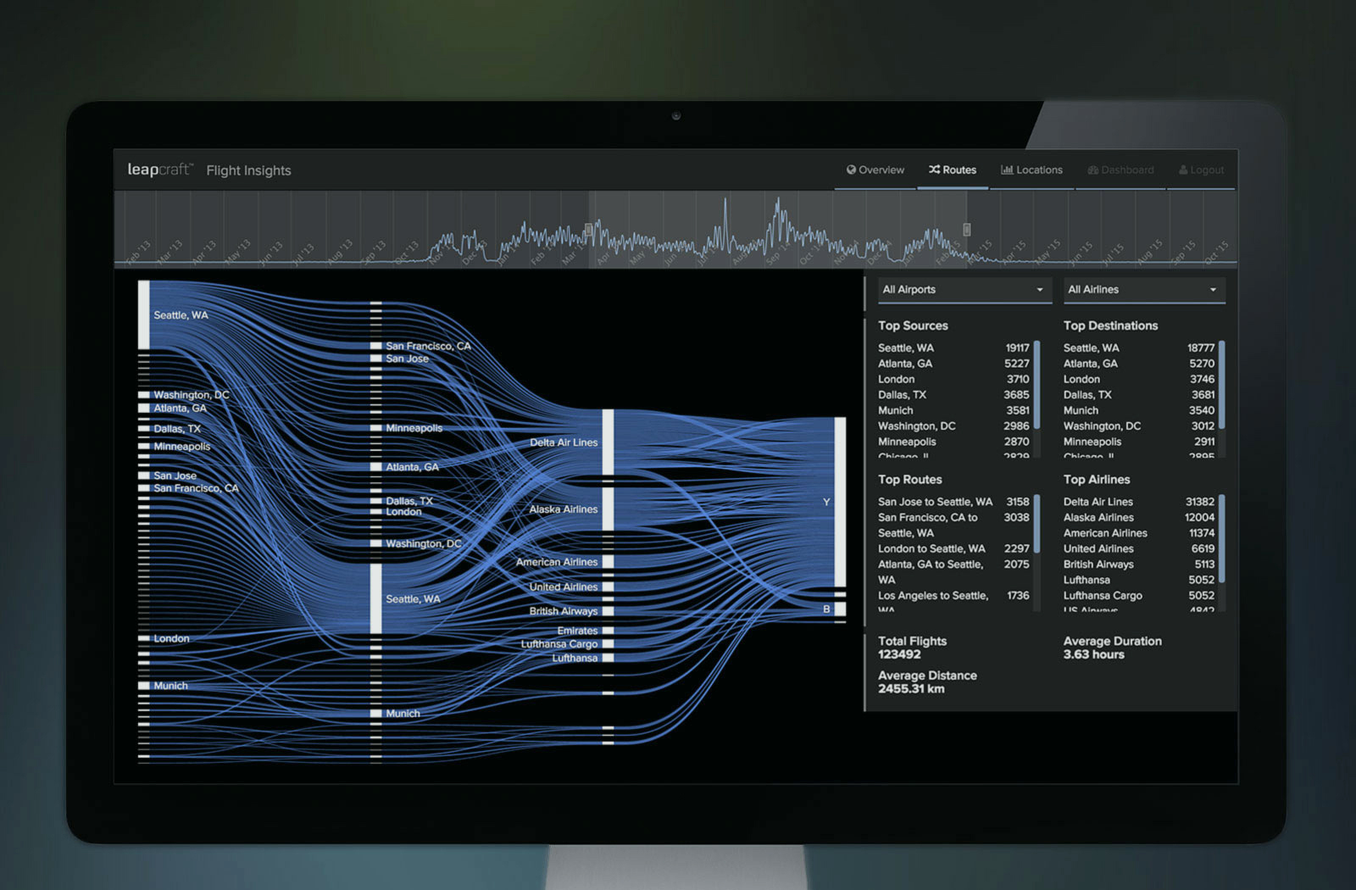1356x890 pixels.
Task: Click the Top Airlines list scrollbar
Action: click(x=1221, y=538)
